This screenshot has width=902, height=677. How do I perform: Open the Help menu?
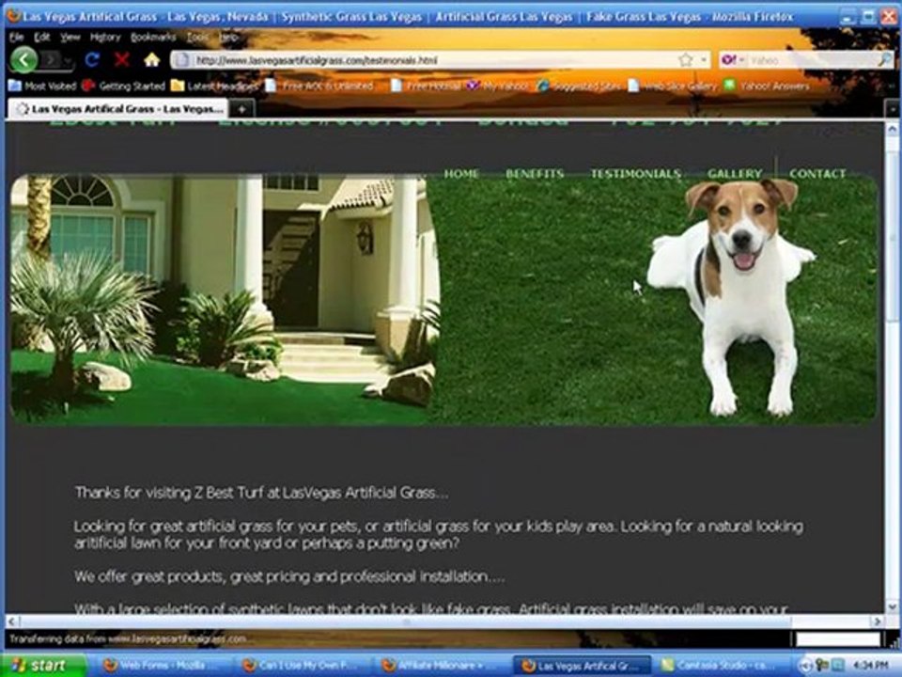[228, 38]
